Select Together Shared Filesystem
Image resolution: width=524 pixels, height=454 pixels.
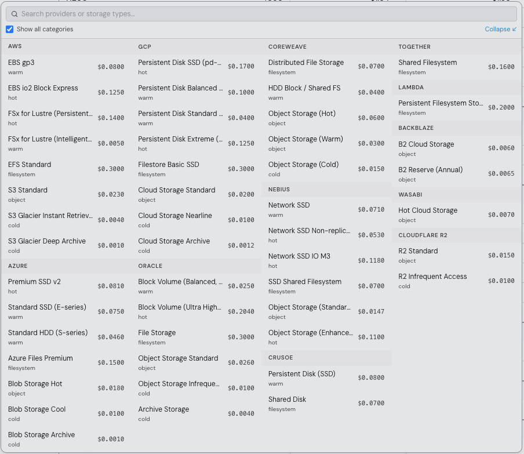456,67
